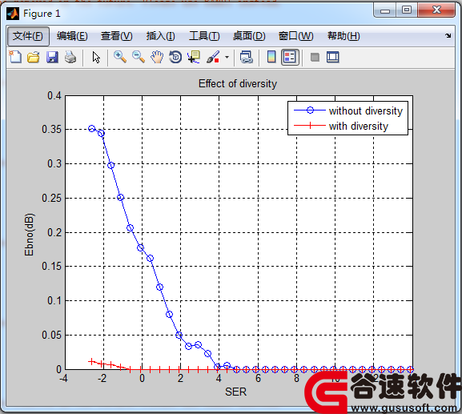
Task: Click the 6 x-axis tick label
Action: pyautogui.click(x=258, y=378)
